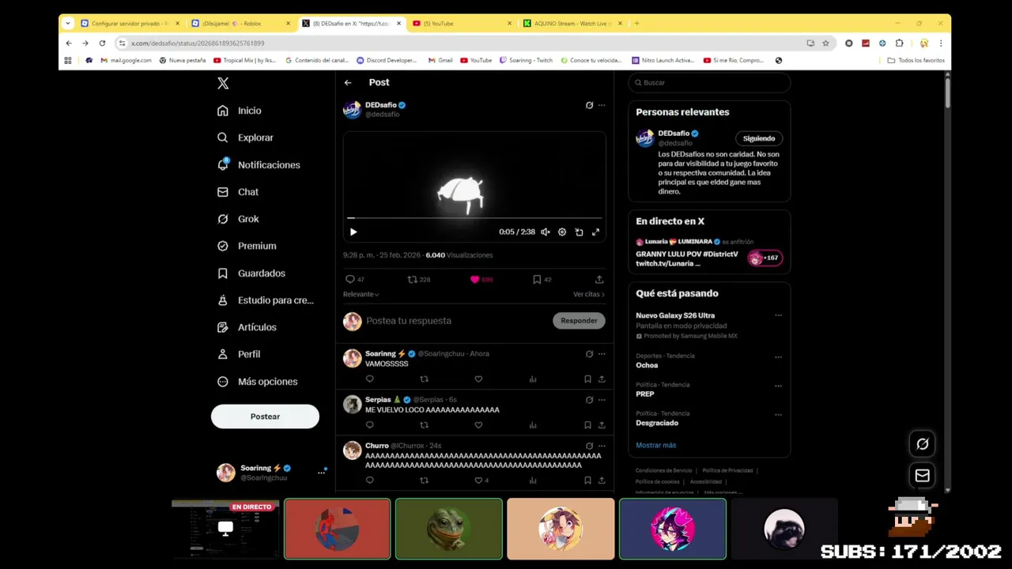
Task: Click the Mostrar más link
Action: pyautogui.click(x=656, y=446)
